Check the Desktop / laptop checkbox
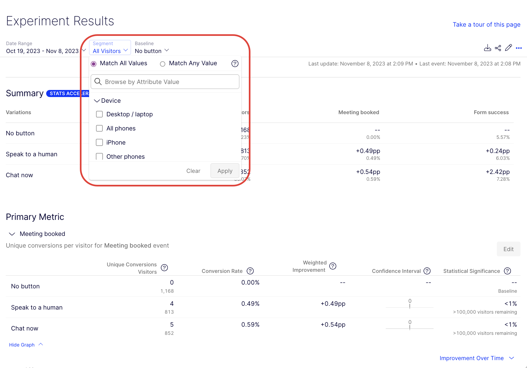Viewport: 527px width, 368px height. pyautogui.click(x=99, y=114)
